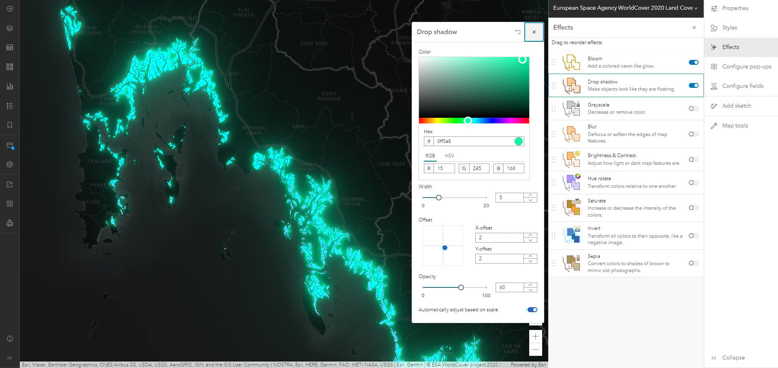Click the Opacity slider handle
This screenshot has height=368, width=778.
(x=461, y=287)
